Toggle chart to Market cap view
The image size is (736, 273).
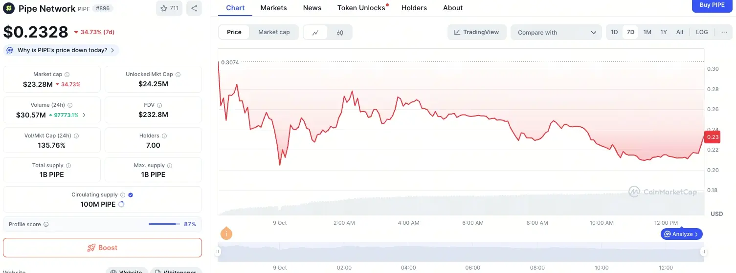click(274, 32)
